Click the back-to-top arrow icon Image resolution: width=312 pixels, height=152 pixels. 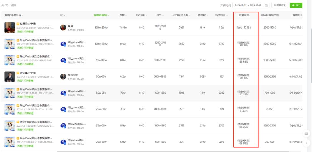tap(307, 143)
